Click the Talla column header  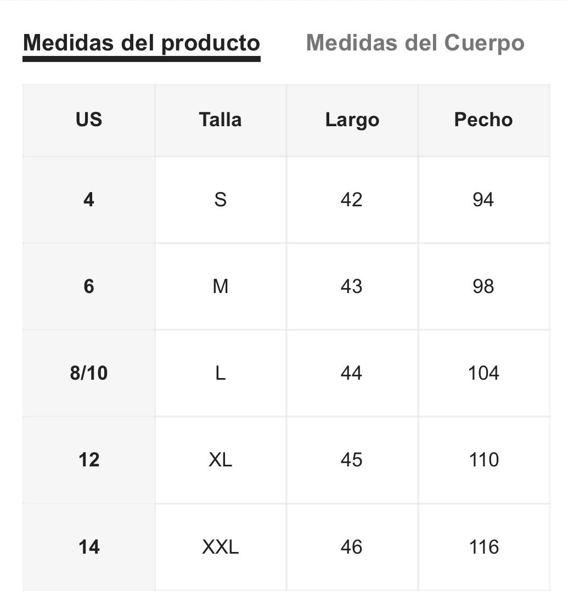click(221, 120)
